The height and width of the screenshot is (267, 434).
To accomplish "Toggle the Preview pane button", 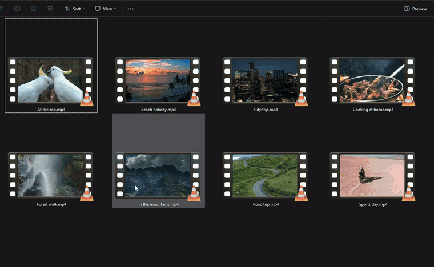I will 415,9.
